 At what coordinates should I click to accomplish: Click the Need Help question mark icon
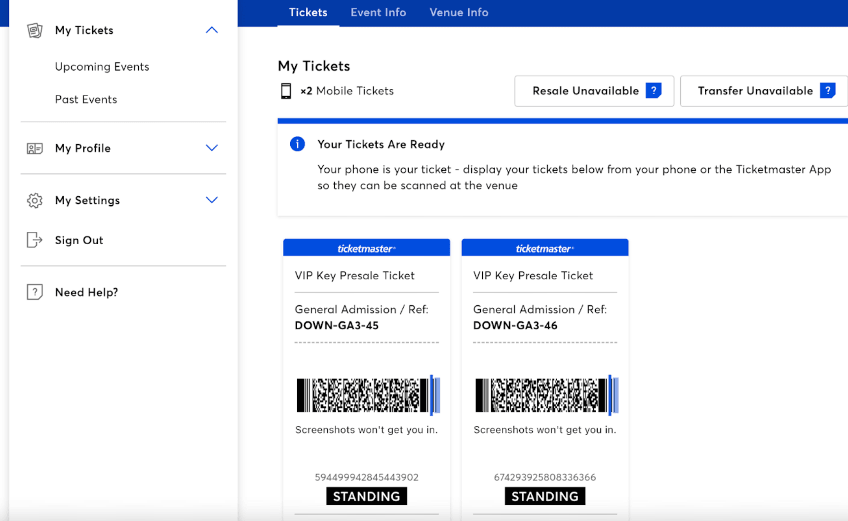click(35, 292)
